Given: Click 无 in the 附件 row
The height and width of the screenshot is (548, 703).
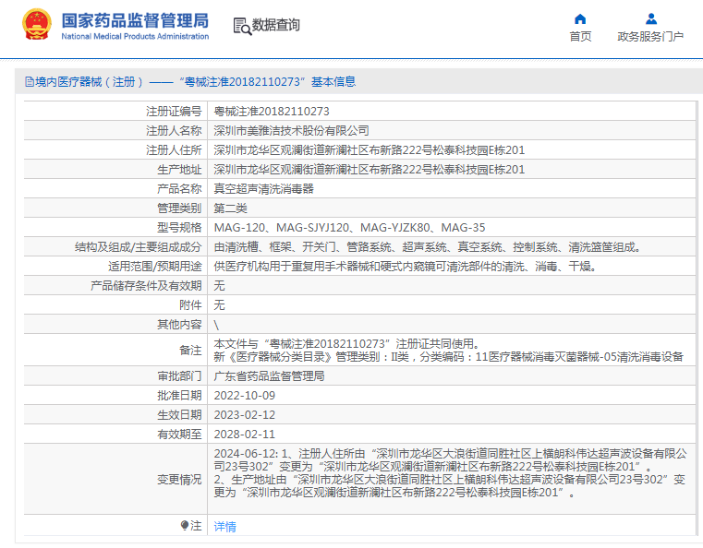Looking at the screenshot, I should 219,304.
